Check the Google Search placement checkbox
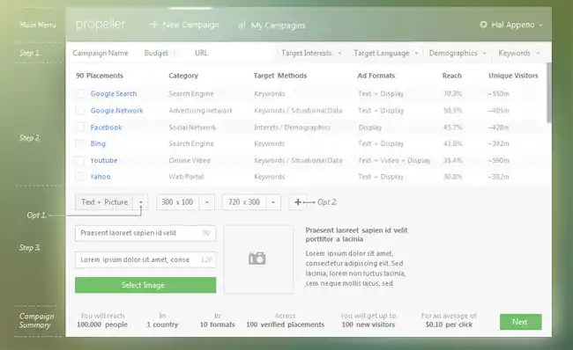This screenshot has width=573, height=350. 80,94
